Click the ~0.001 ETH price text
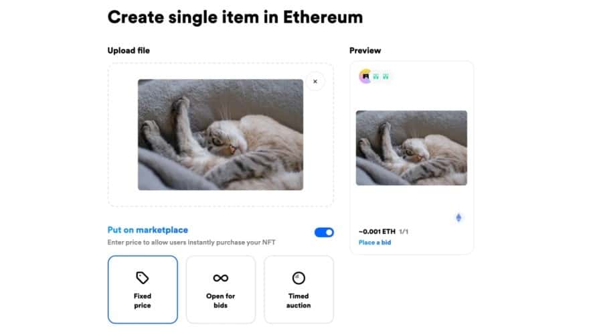This screenshot has width=589, height=335. (377, 232)
